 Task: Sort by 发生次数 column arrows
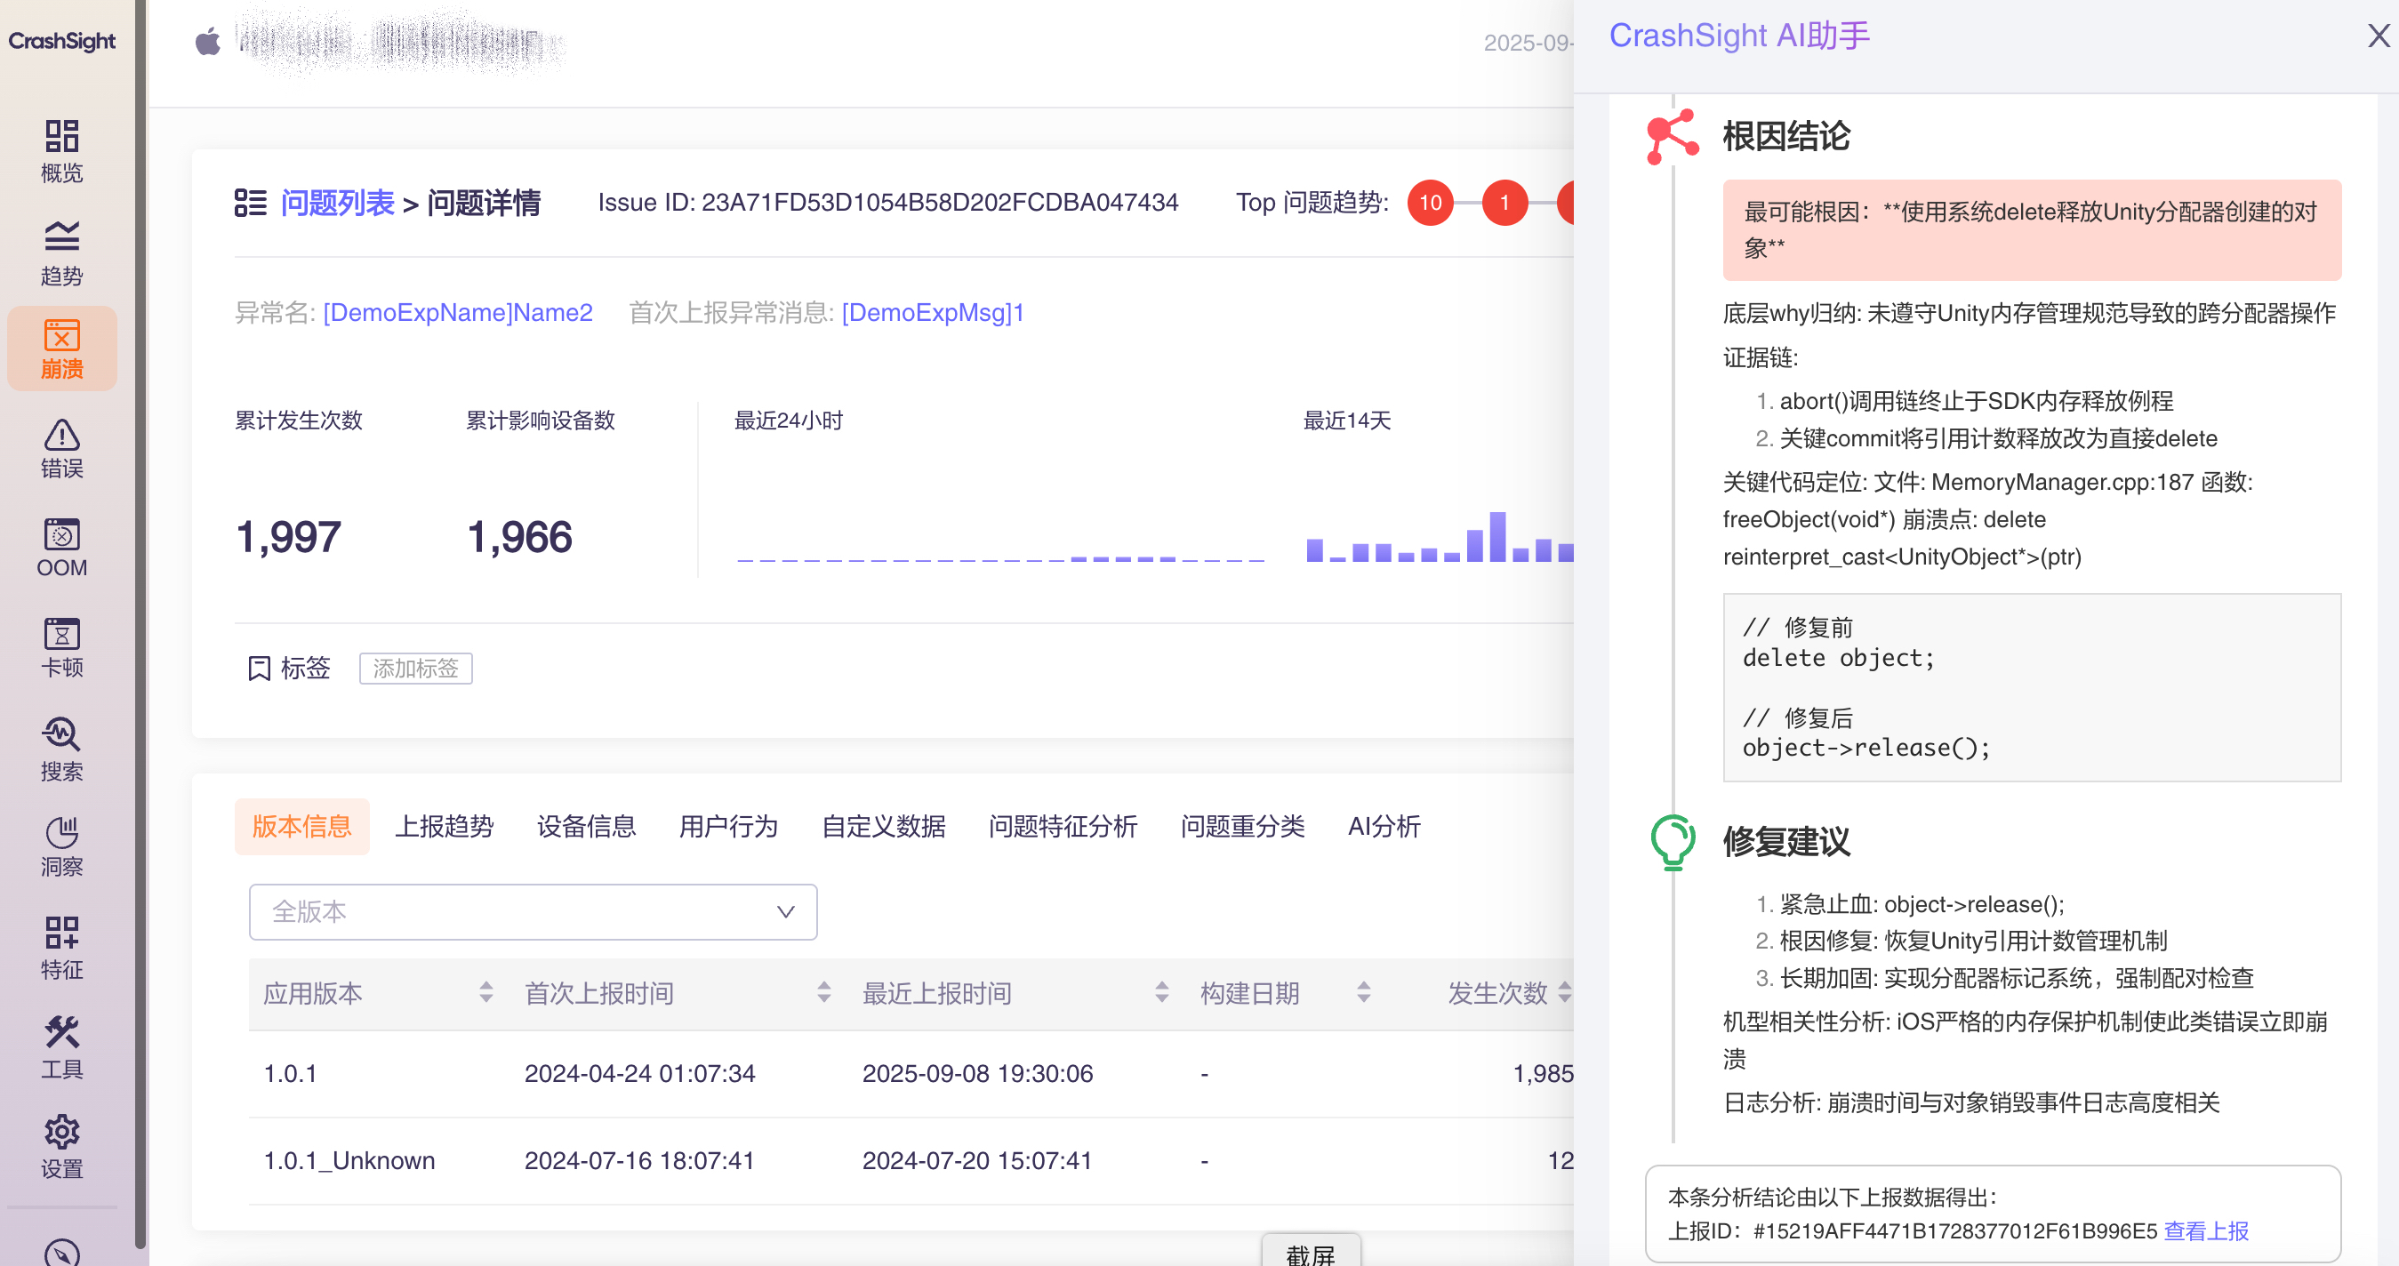[x=1565, y=992]
